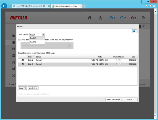
Task: Click the Create RAID Array button
Action: (113, 99)
